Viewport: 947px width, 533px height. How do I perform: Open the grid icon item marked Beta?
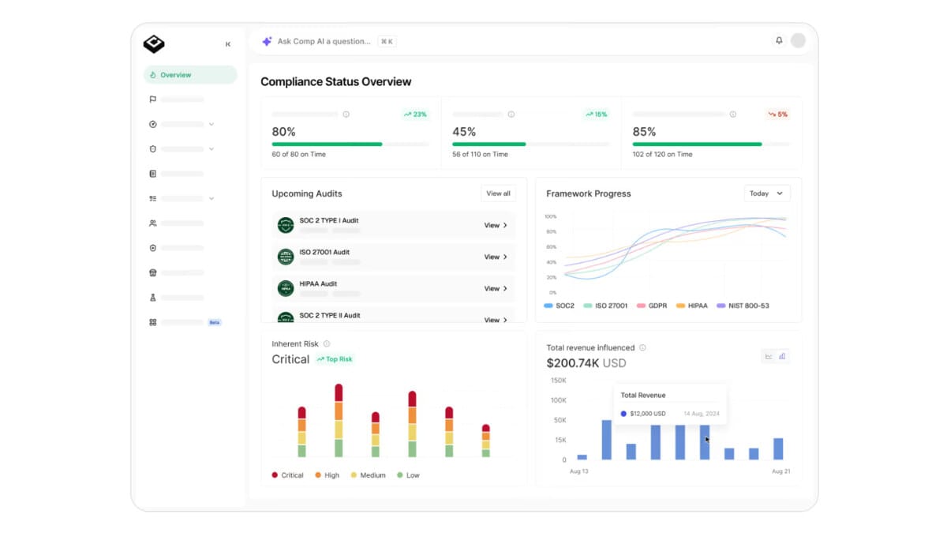pyautogui.click(x=153, y=322)
